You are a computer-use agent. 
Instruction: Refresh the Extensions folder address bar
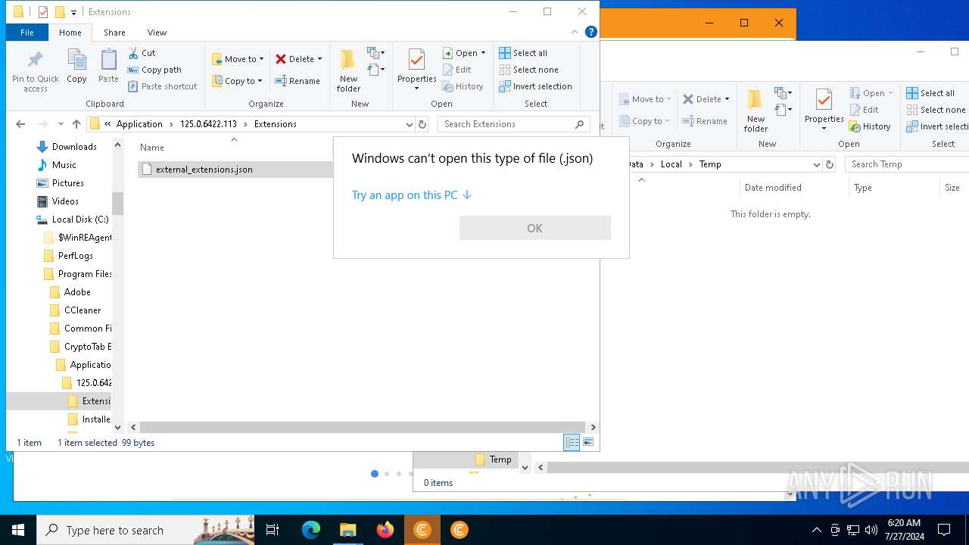coord(422,124)
